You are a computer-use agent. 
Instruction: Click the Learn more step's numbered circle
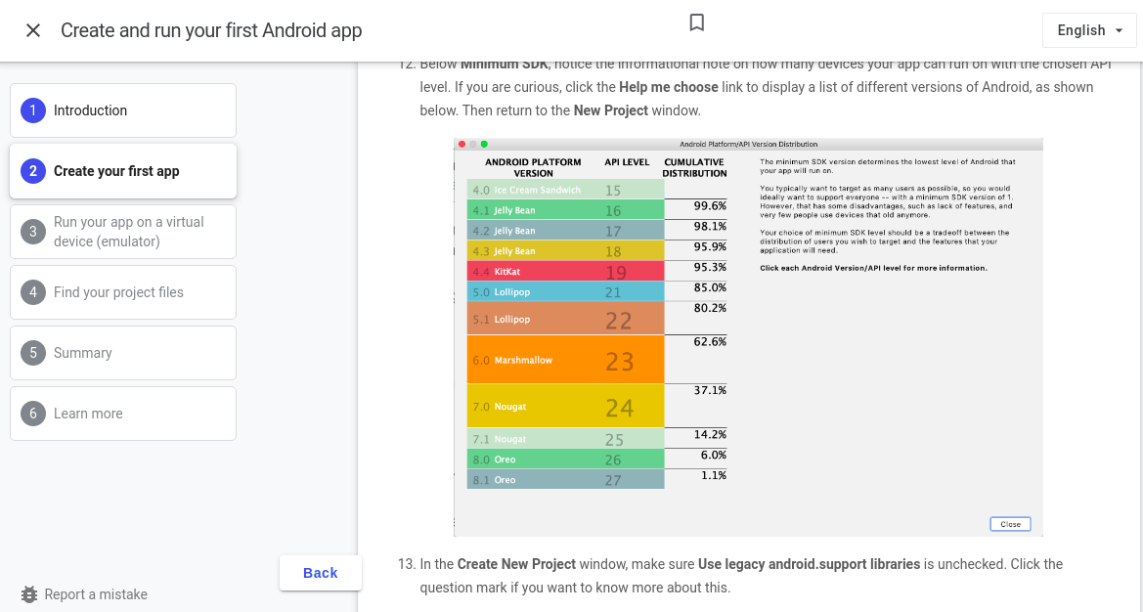[32, 414]
